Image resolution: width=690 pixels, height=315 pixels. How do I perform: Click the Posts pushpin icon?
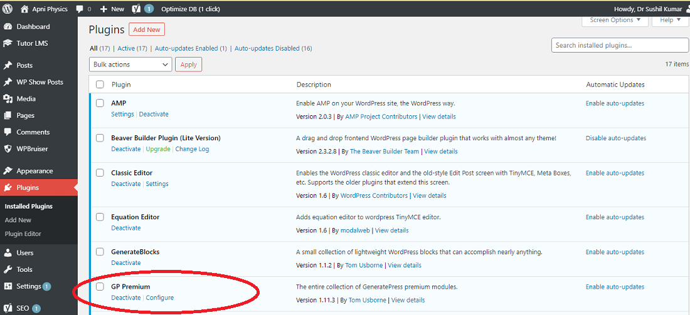(8, 66)
